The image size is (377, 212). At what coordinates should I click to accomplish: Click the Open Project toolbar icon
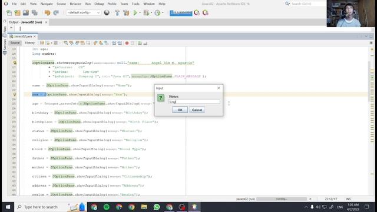tap(26, 13)
